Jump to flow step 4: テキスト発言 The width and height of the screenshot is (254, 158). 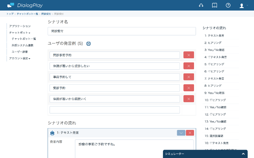(x=216, y=57)
